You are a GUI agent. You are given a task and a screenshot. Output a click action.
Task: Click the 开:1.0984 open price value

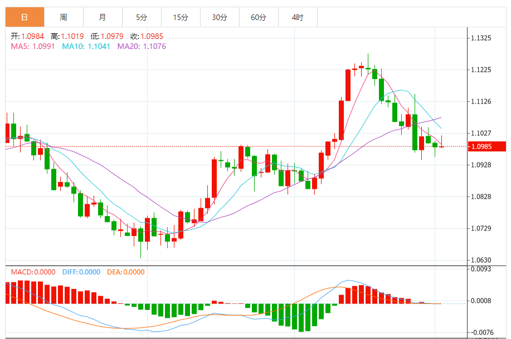coord(27,36)
